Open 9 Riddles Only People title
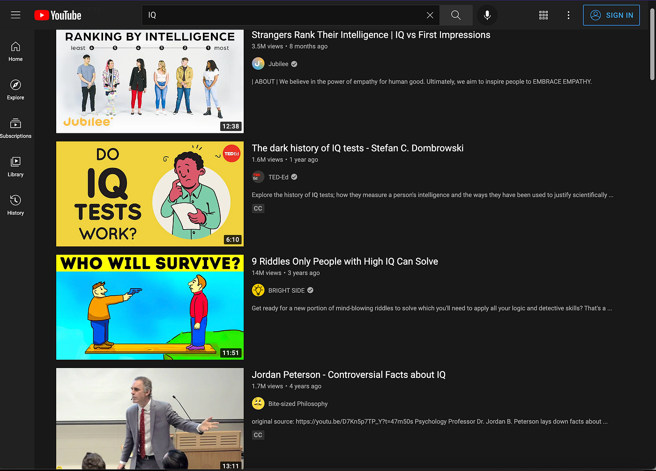The width and height of the screenshot is (656, 471). (345, 261)
